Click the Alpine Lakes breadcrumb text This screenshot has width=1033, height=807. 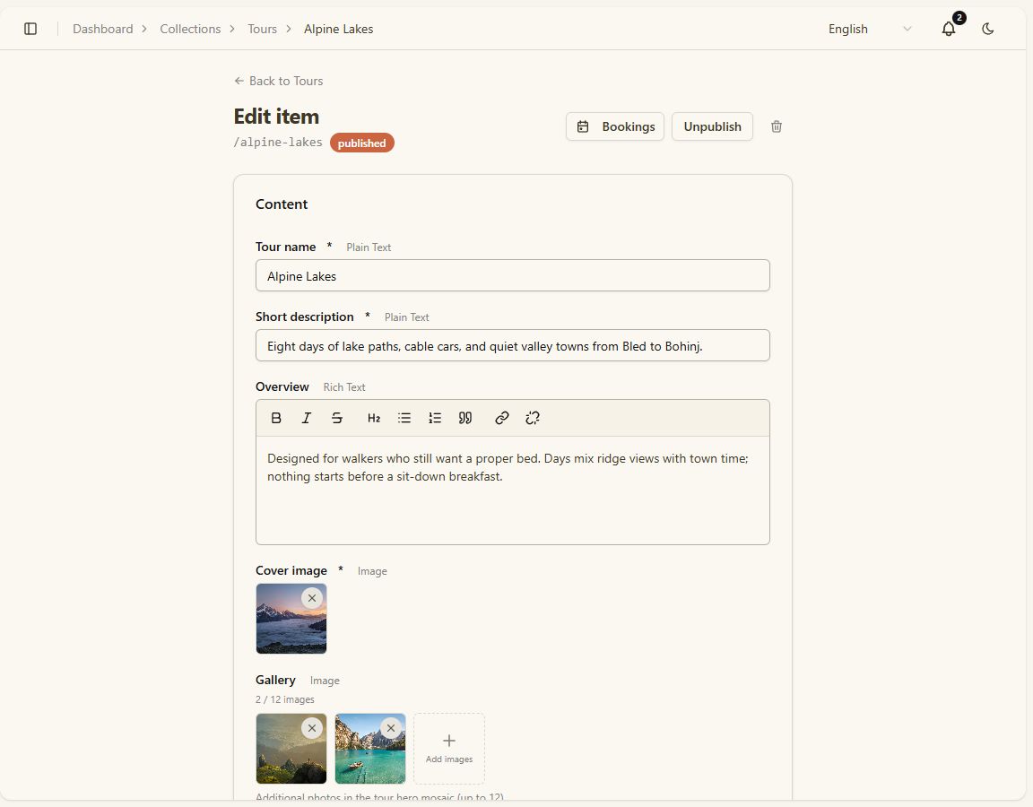[339, 29]
